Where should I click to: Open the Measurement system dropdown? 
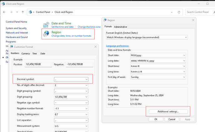(x=71, y=126)
